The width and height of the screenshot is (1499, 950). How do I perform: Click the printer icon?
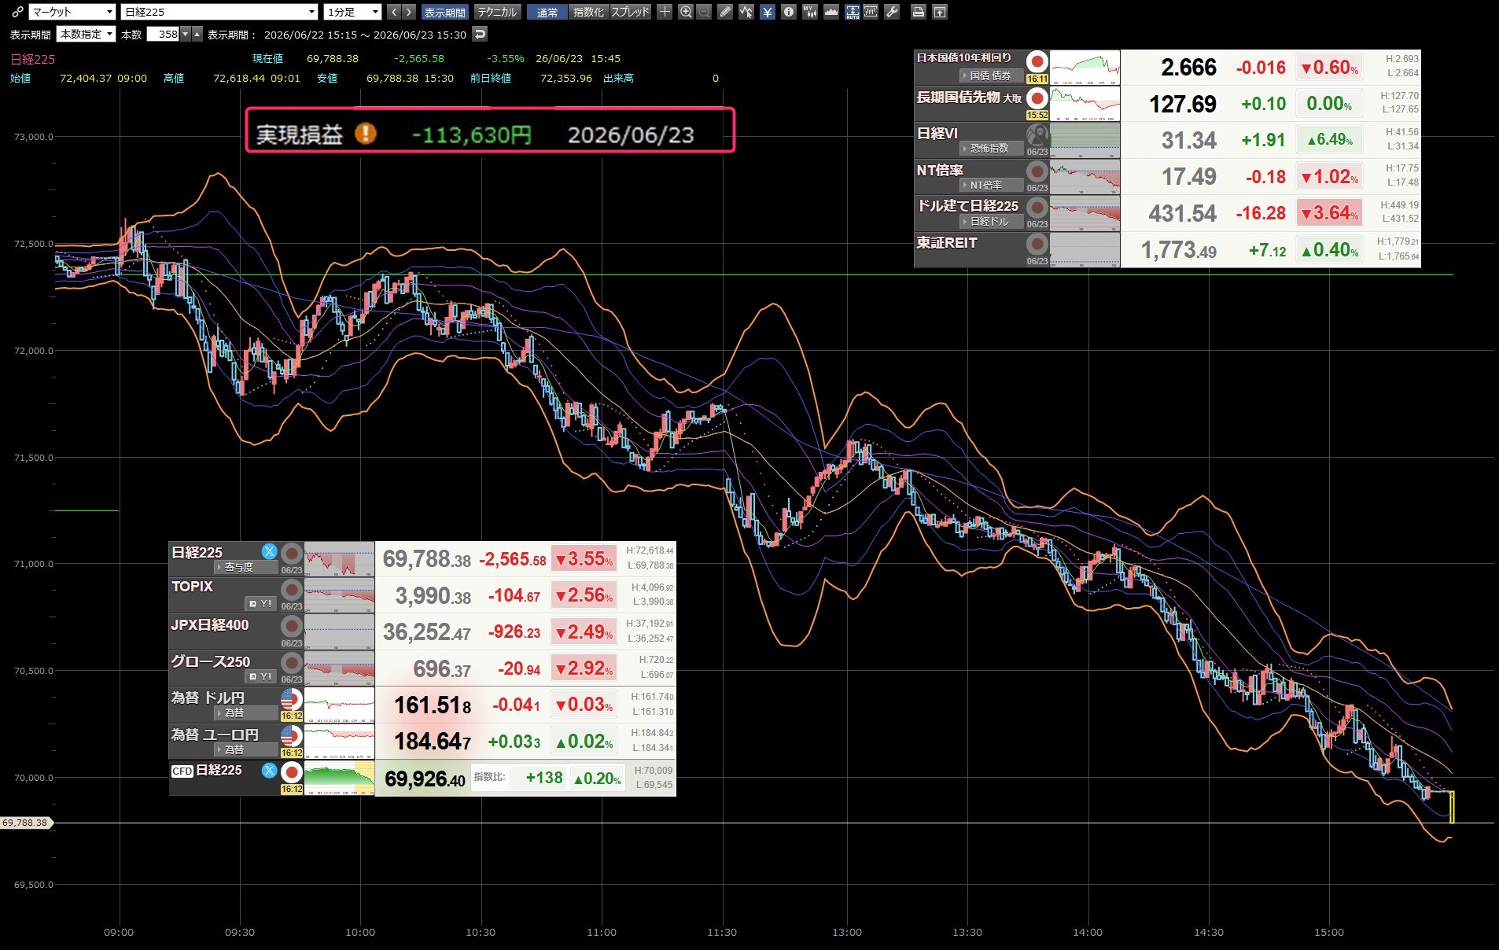(x=918, y=12)
